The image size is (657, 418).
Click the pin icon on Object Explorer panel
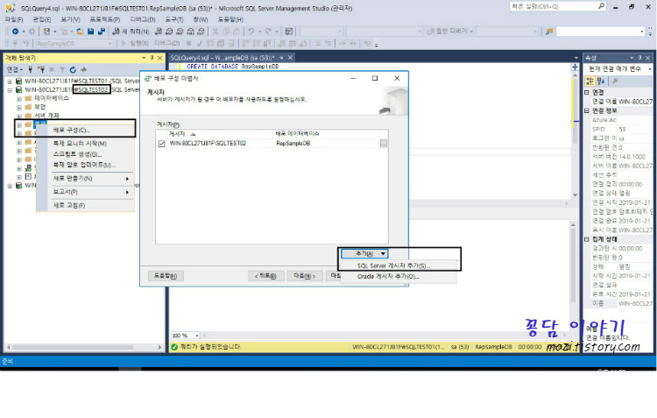(x=152, y=58)
